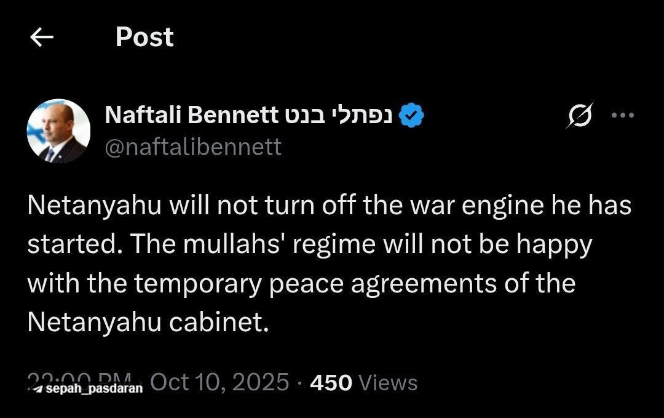
Task: Tap the back arrow
Action: click(x=42, y=38)
